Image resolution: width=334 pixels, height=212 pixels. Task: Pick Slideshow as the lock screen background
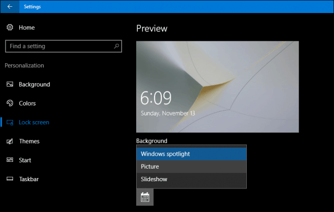pyautogui.click(x=192, y=179)
